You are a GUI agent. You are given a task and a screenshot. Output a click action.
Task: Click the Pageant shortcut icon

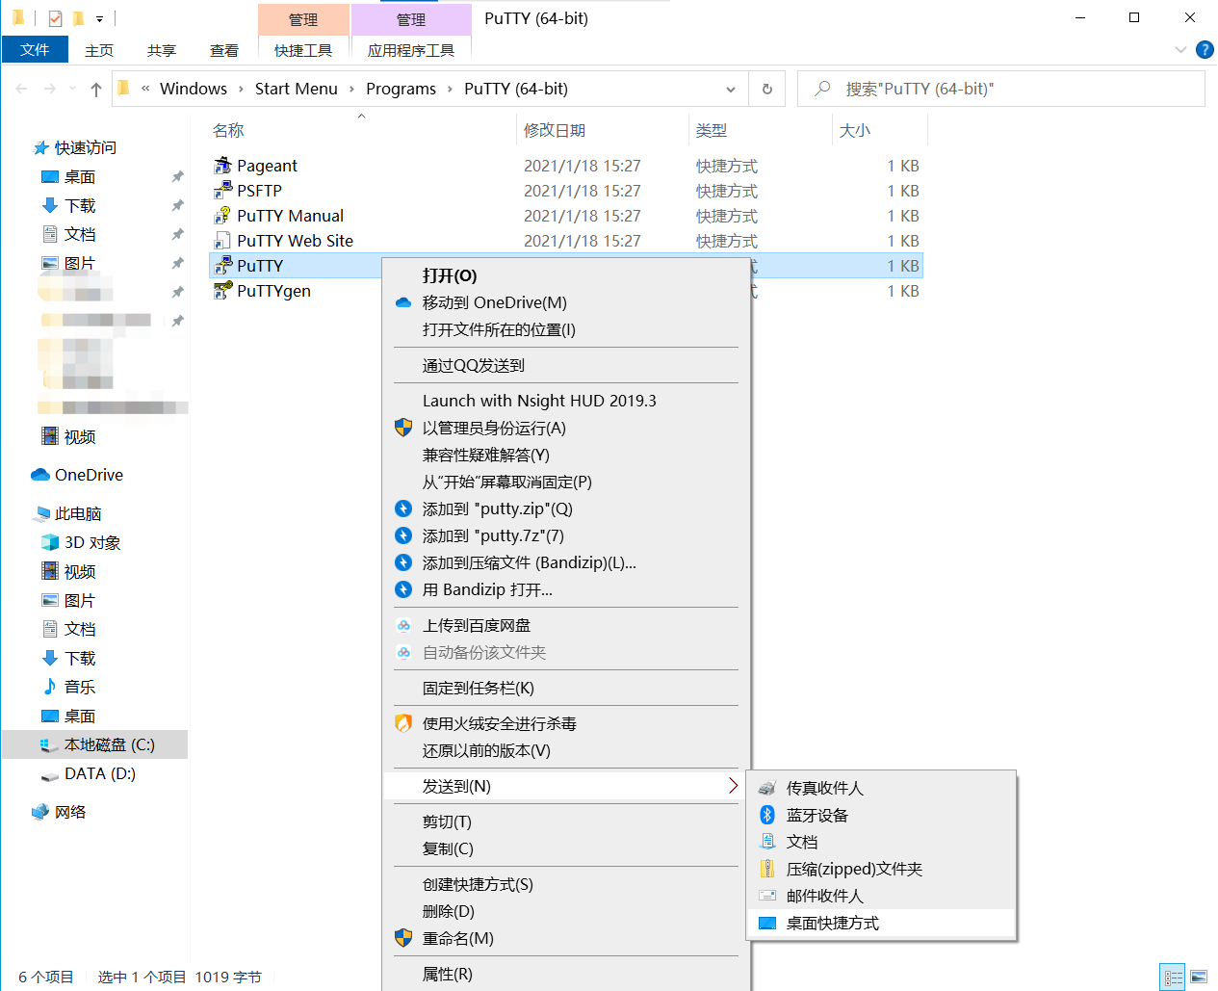222,166
